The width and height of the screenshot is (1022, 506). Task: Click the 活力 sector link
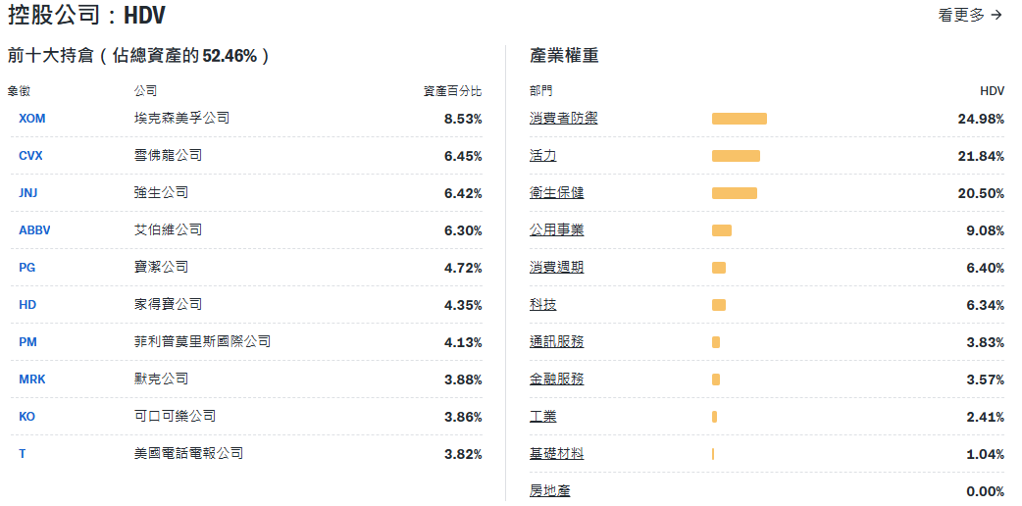click(542, 156)
